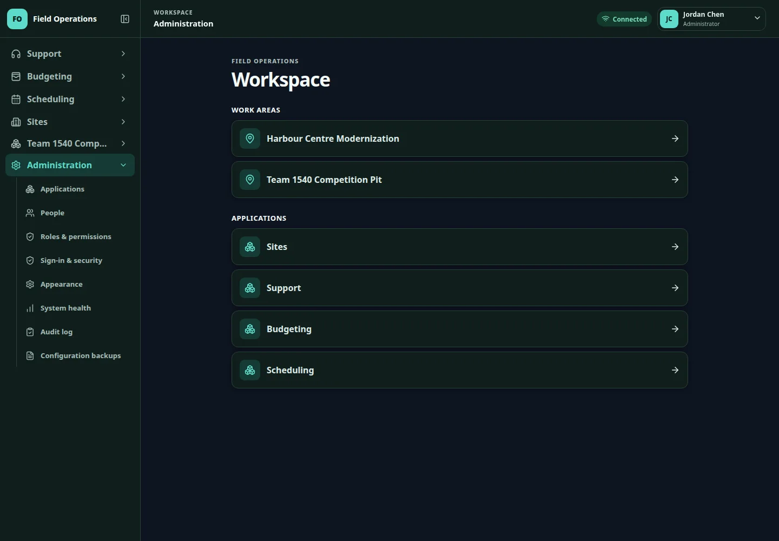The width and height of the screenshot is (779, 541).
Task: Expand the Support section chevron
Action: 123,54
